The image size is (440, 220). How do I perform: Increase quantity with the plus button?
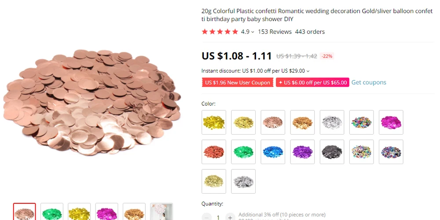pos(230,217)
